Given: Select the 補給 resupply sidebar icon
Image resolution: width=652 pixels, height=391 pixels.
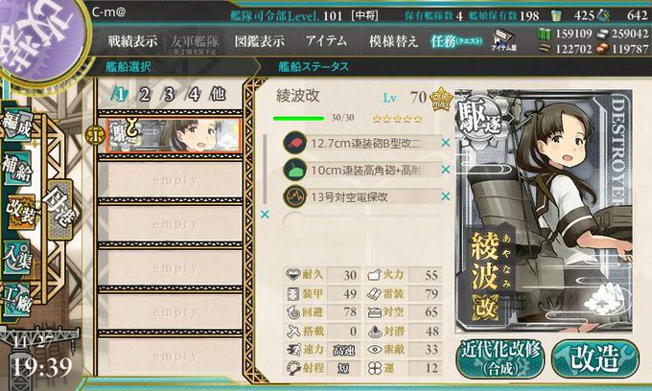Looking at the screenshot, I should tap(17, 168).
